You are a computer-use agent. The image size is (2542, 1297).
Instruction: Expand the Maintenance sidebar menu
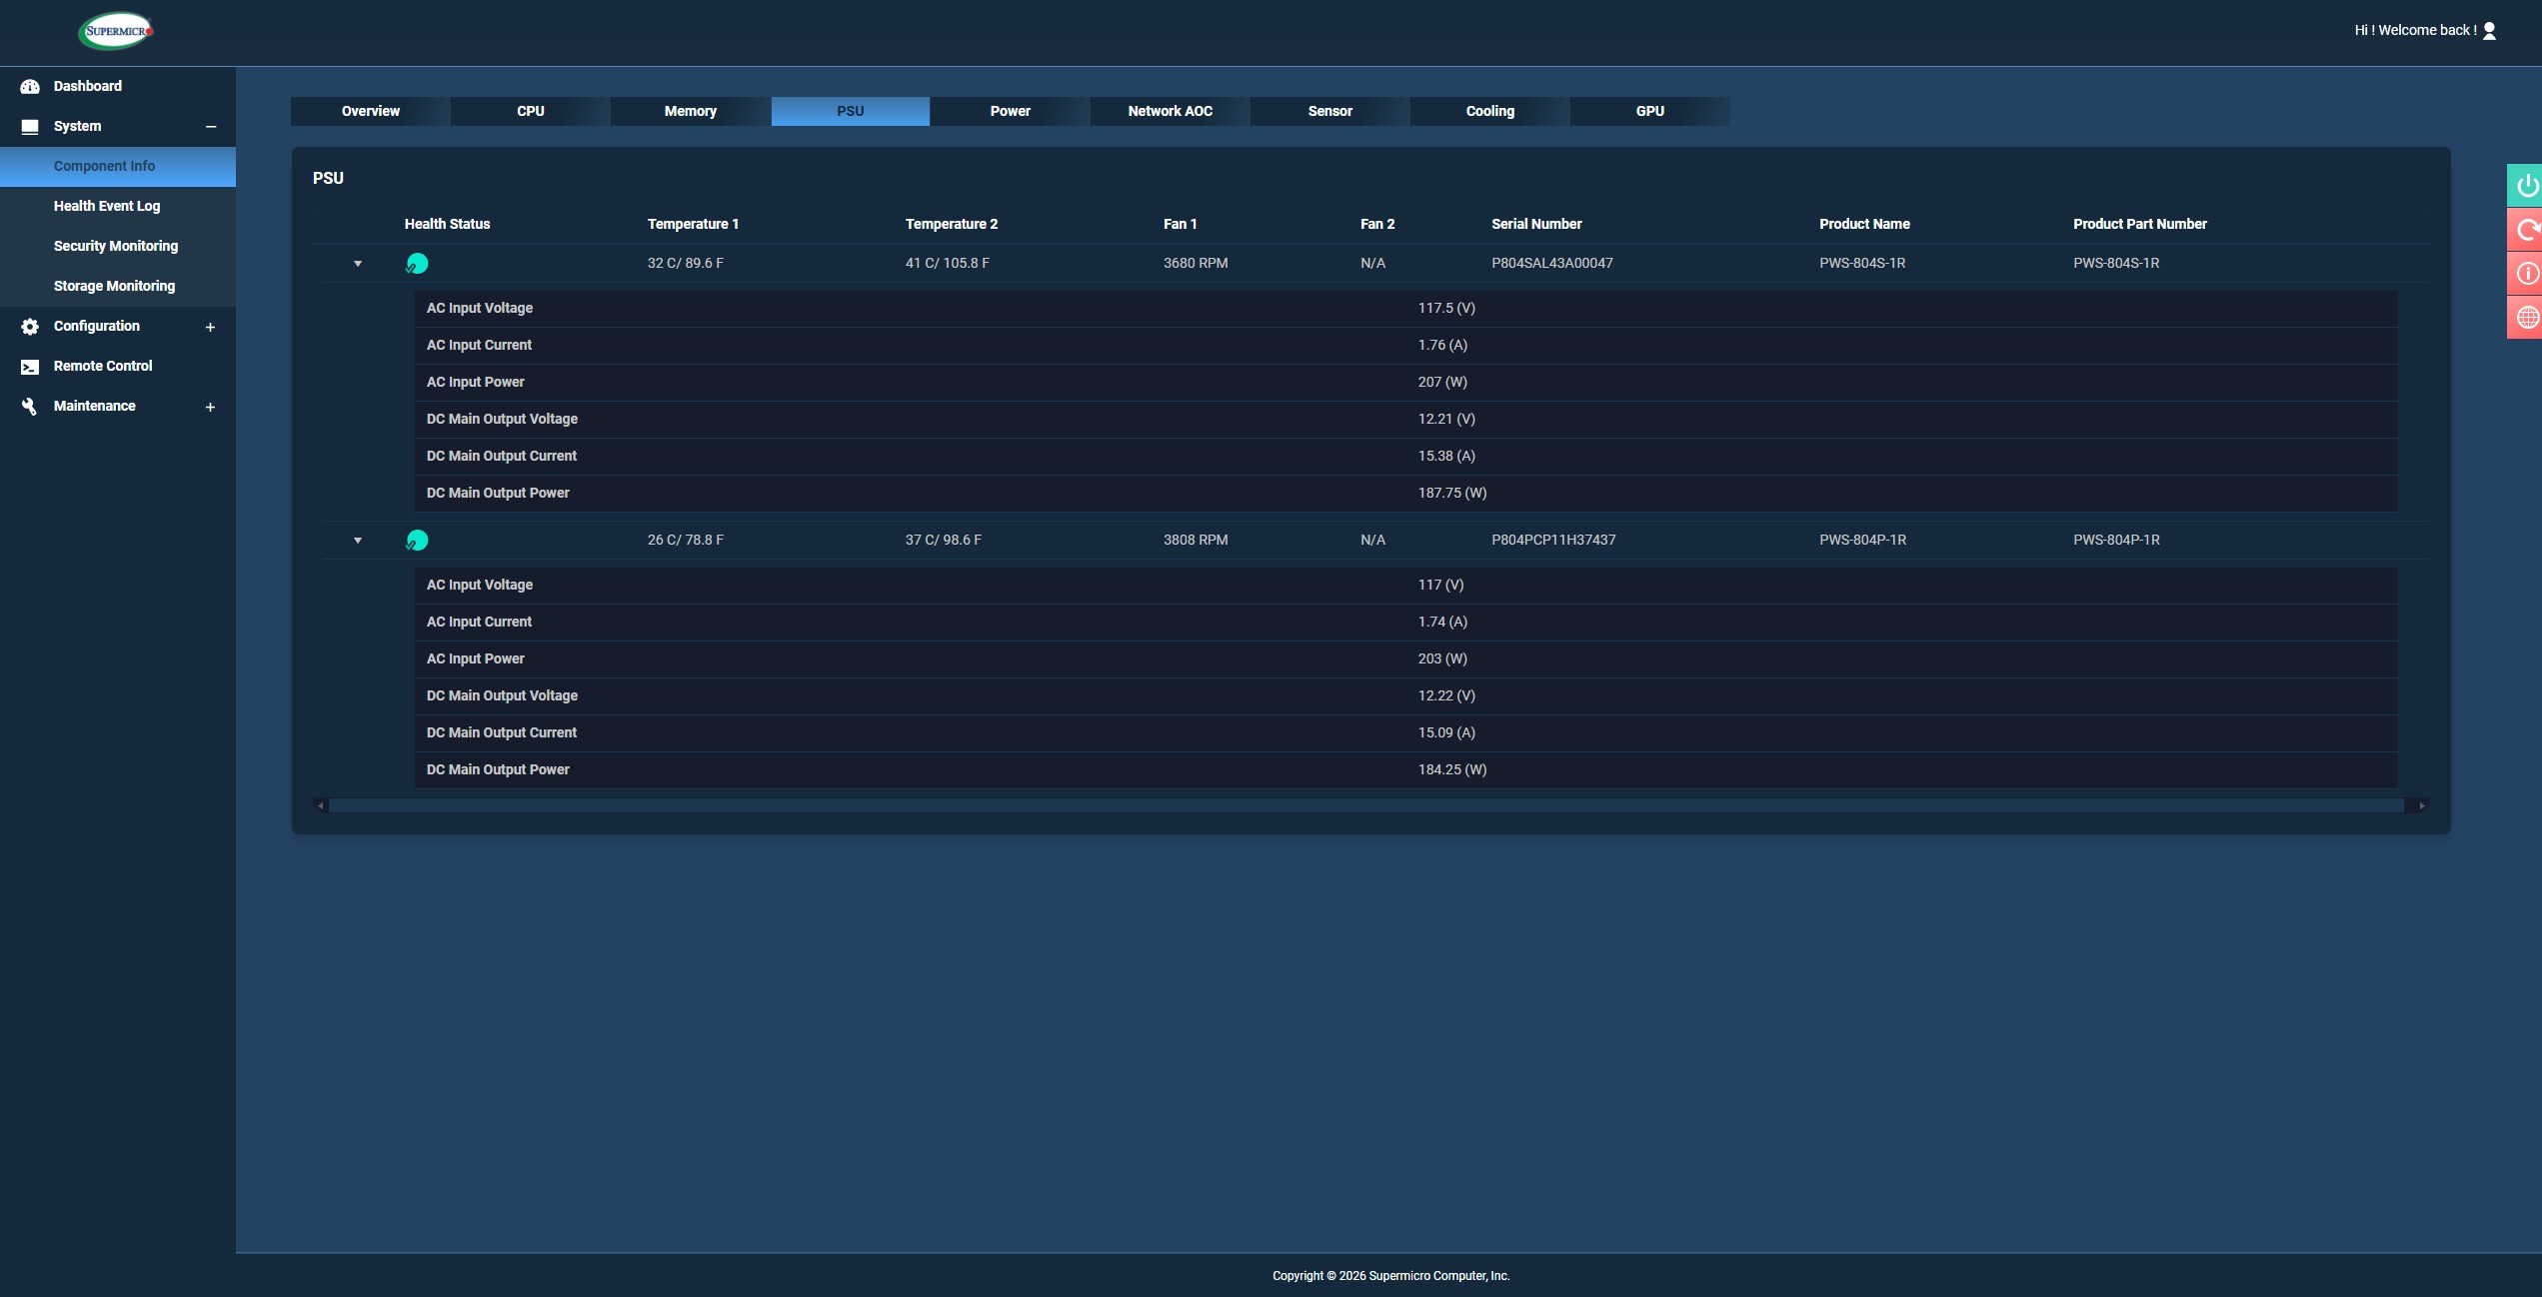click(x=211, y=407)
